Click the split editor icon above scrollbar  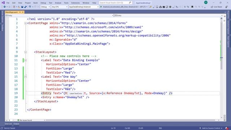[x=221, y=18]
